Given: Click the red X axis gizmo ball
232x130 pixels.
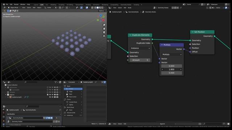Looking at the screenshot, I should coord(103,20).
